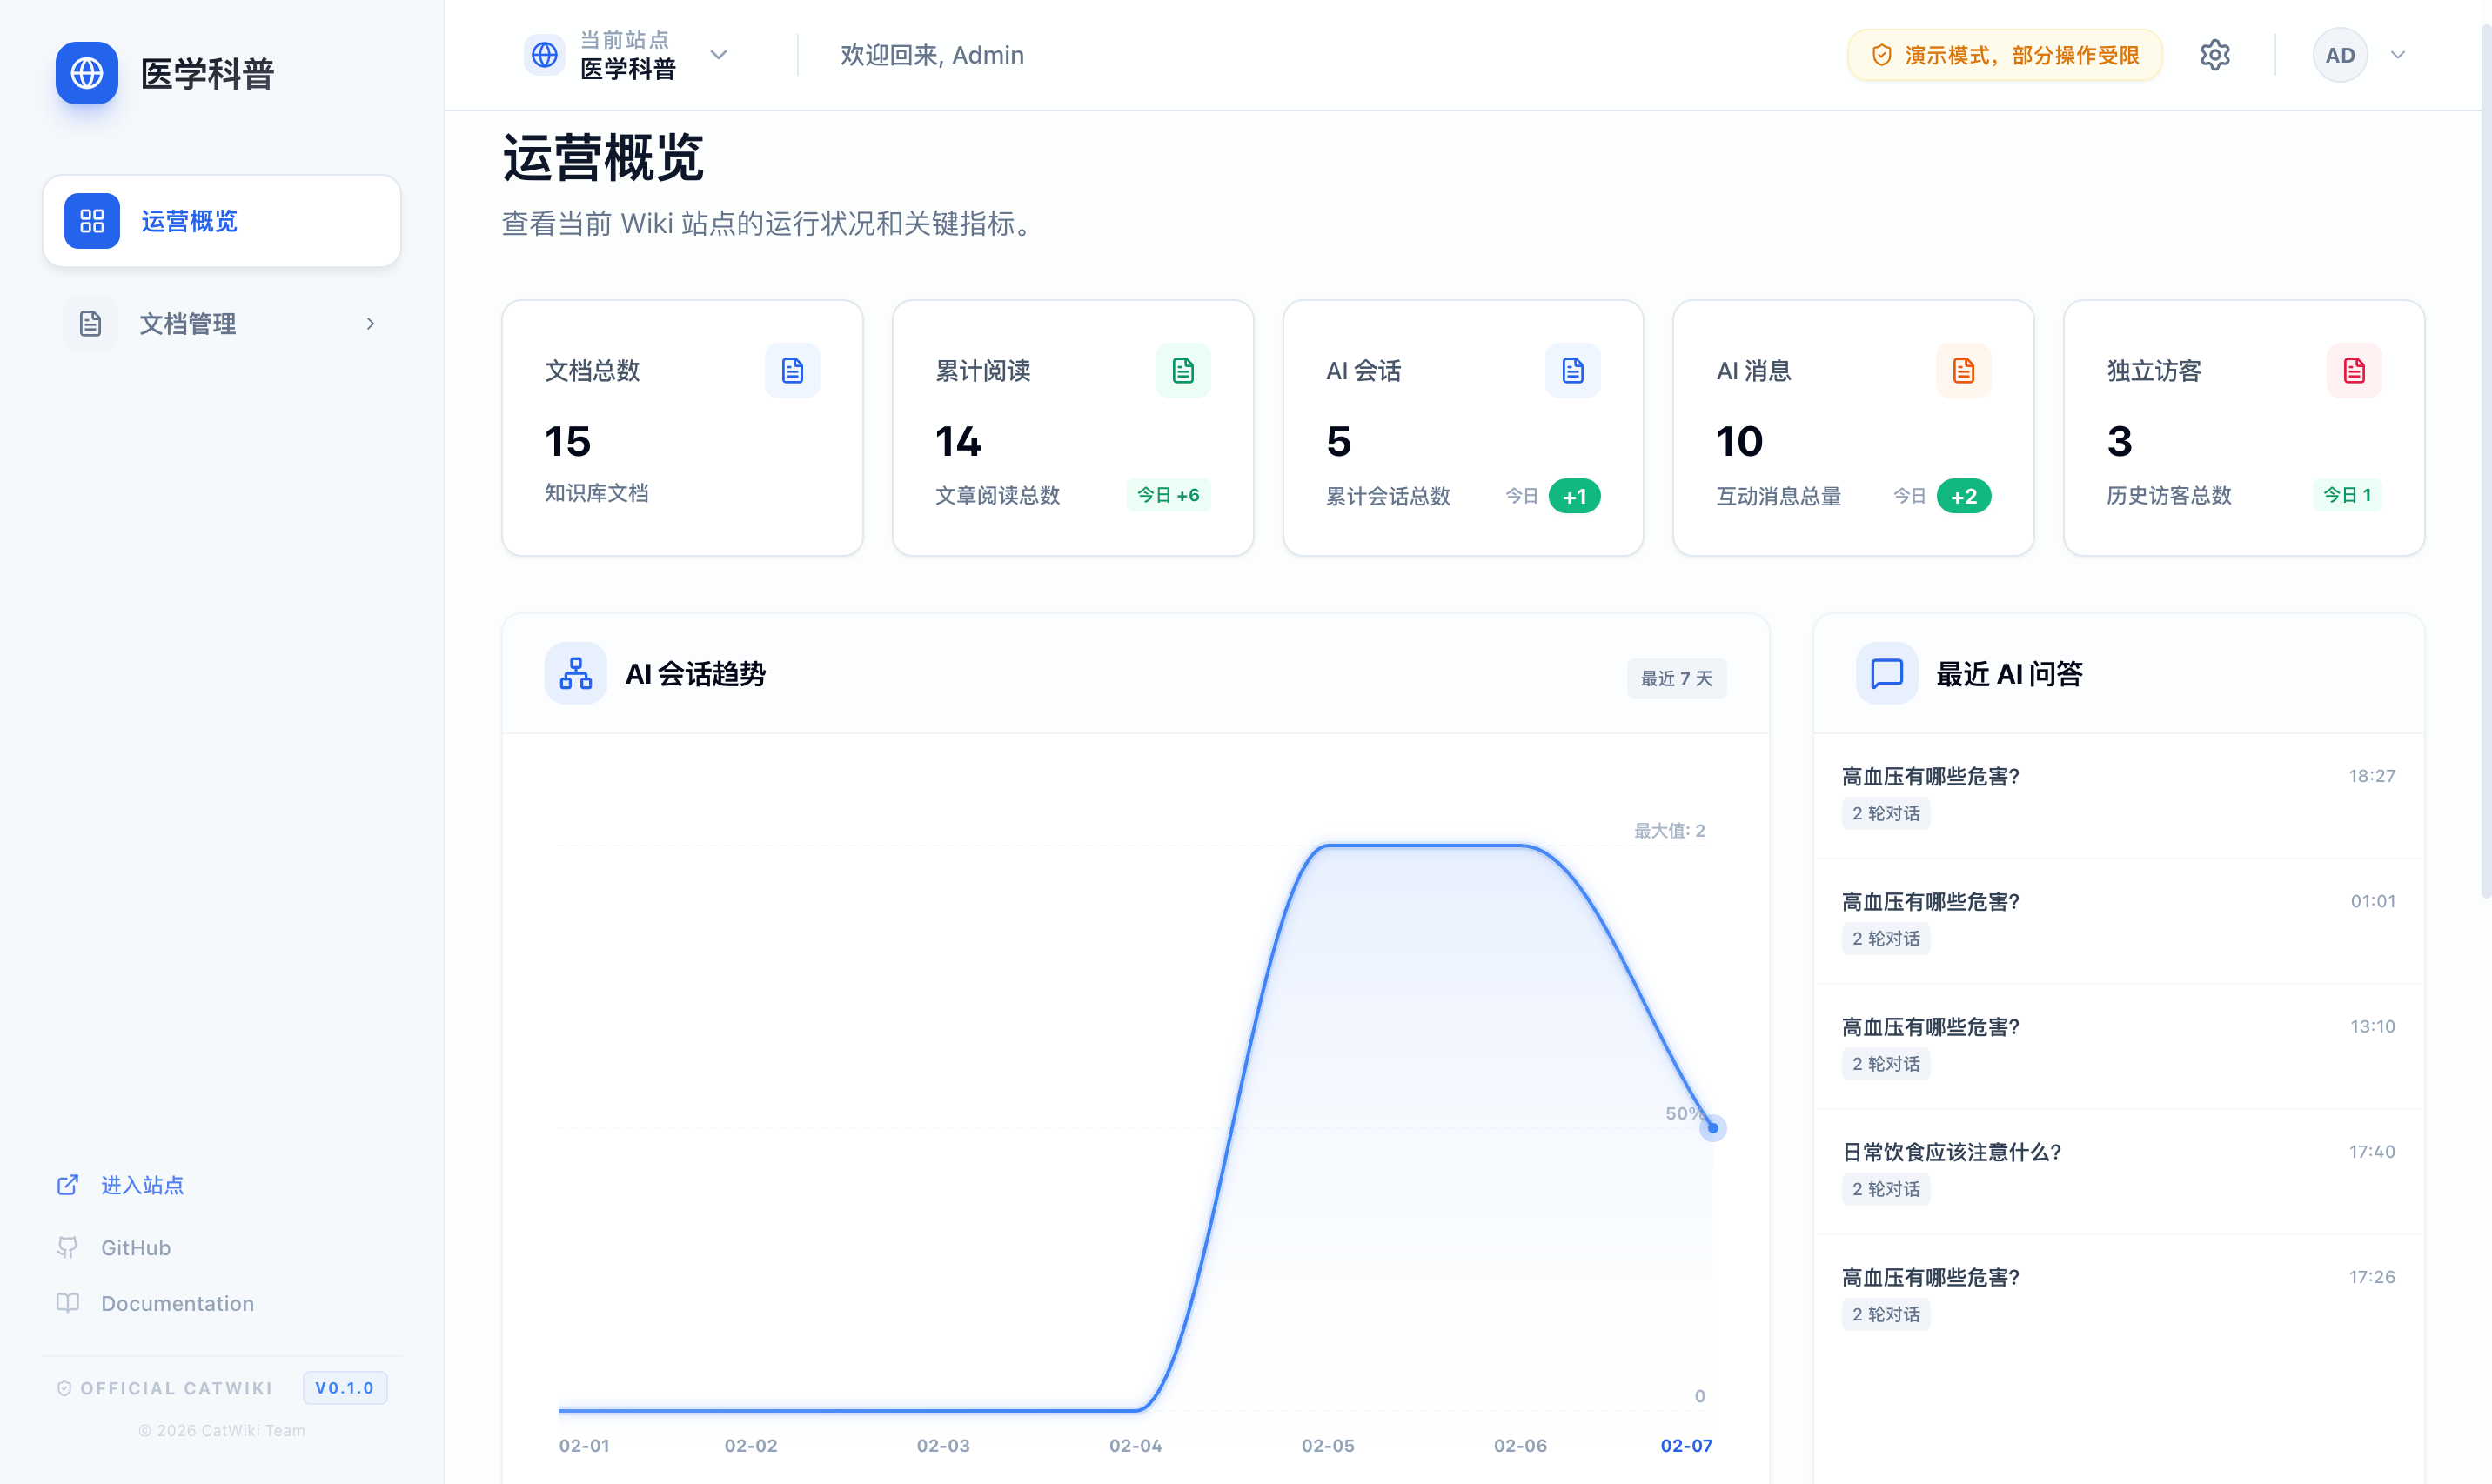
Task: Click the Documentation book icon
Action: tap(68, 1303)
